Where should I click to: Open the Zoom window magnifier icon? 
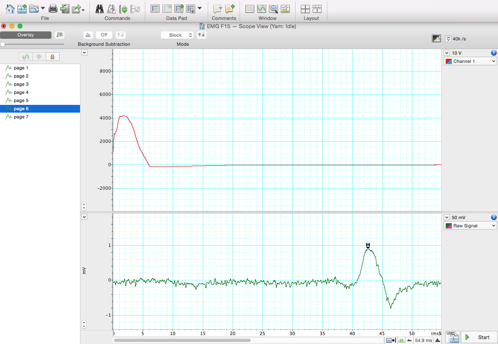(x=273, y=9)
